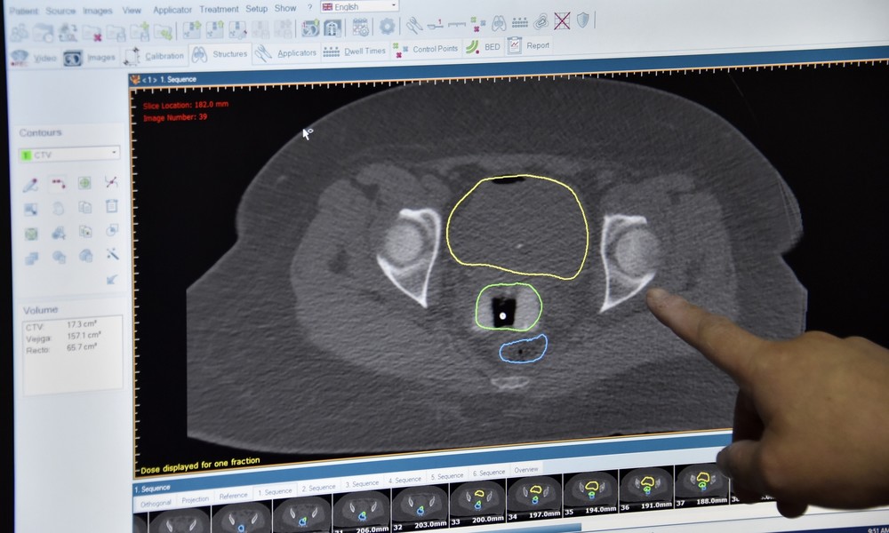Open the Setup menu
889x533 pixels.
[x=256, y=9]
